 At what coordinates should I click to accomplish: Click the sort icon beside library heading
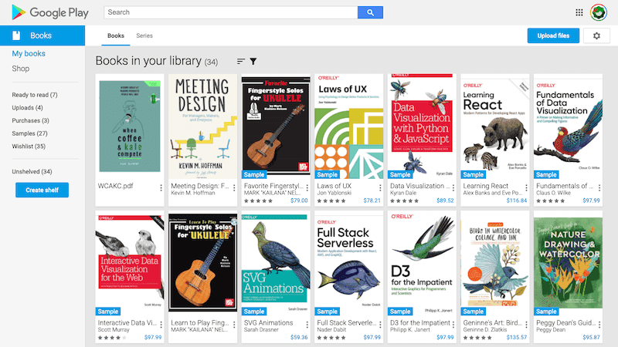click(x=241, y=62)
